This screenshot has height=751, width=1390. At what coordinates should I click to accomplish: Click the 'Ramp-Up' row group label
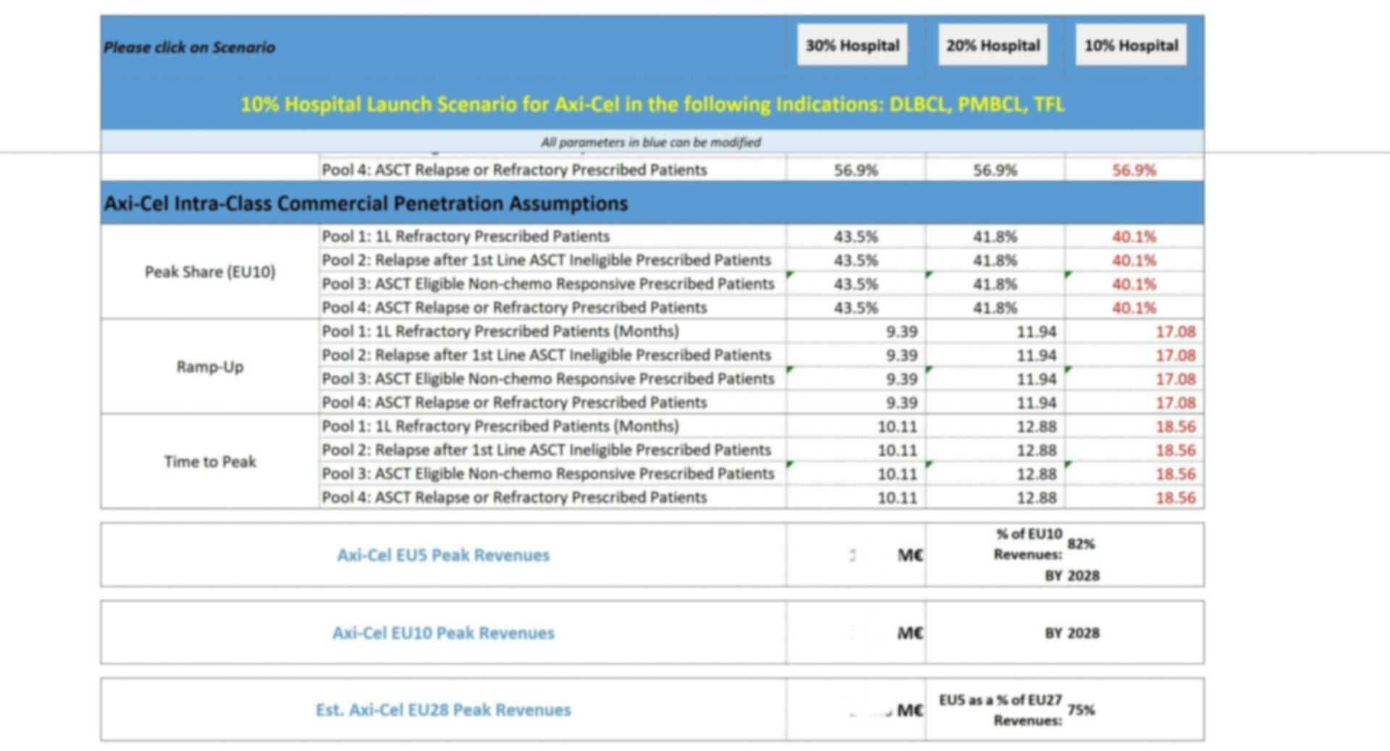click(x=210, y=367)
